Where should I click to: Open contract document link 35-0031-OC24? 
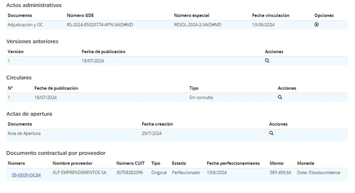click(x=26, y=175)
